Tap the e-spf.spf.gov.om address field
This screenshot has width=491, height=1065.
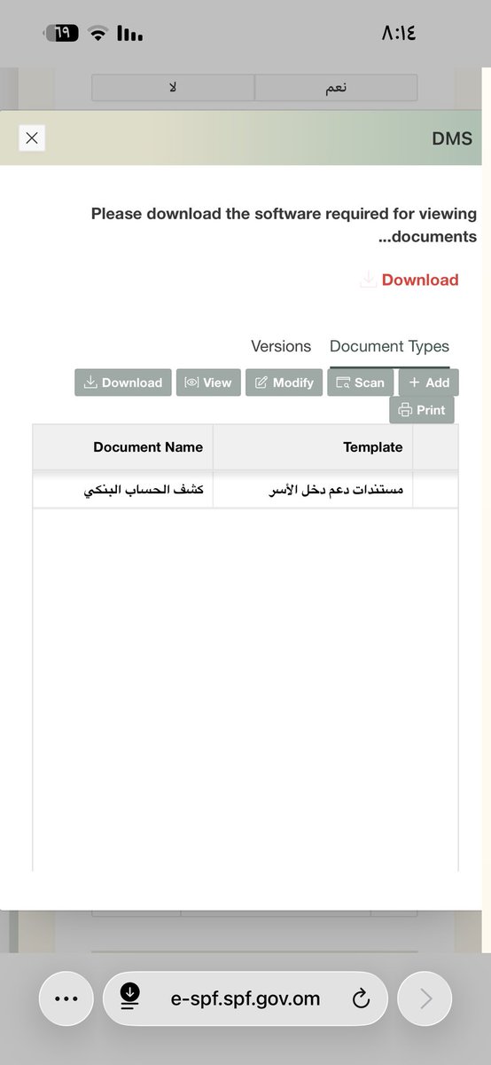pyautogui.click(x=245, y=998)
